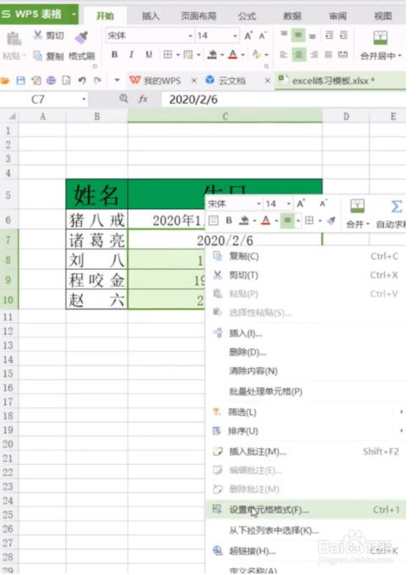Toggle Bold in the floating mini toolbar
Screen dimensions: 417x575
click(x=229, y=221)
